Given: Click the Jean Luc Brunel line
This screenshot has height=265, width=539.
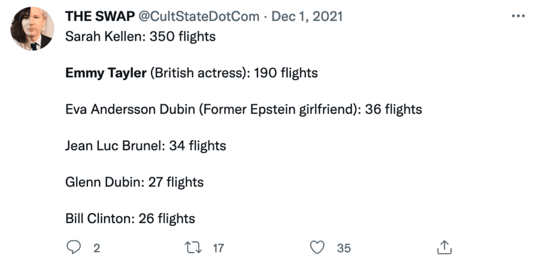Looking at the screenshot, I should tap(145, 145).
